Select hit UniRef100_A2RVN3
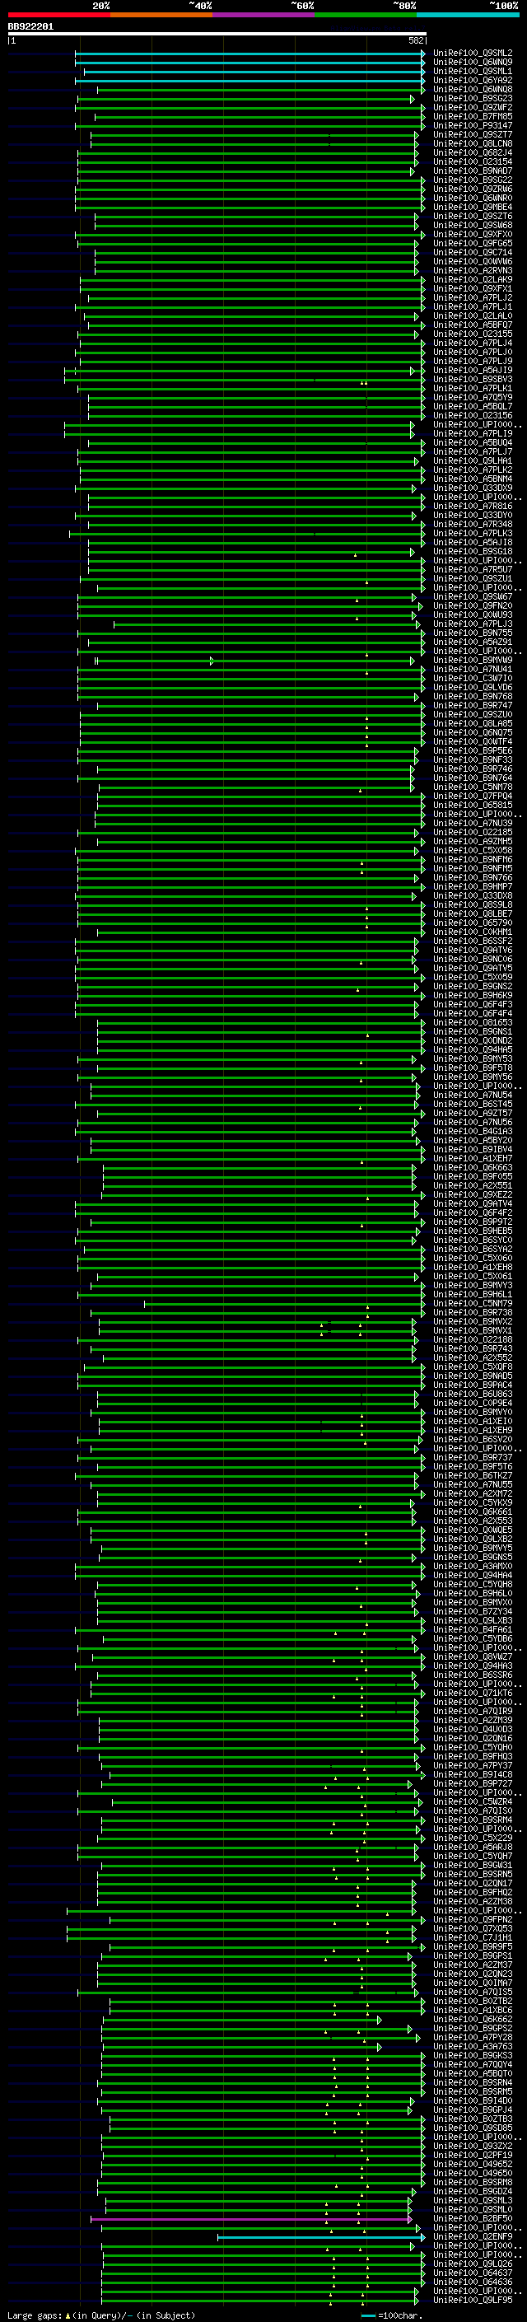 tap(472, 270)
